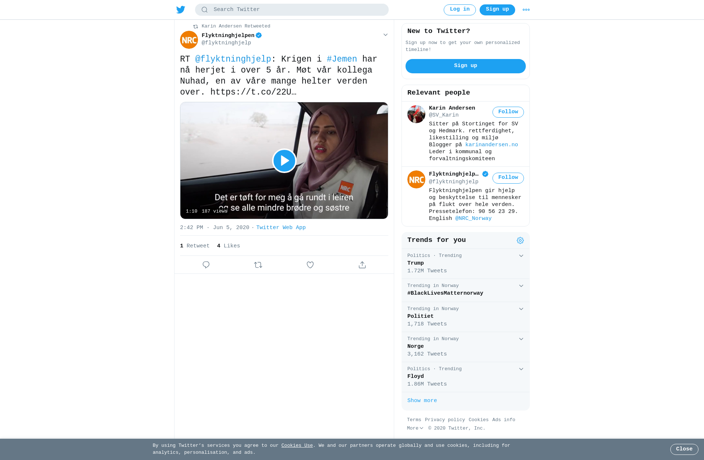Show more trends
Screen dimensions: 704x460
[422, 401]
